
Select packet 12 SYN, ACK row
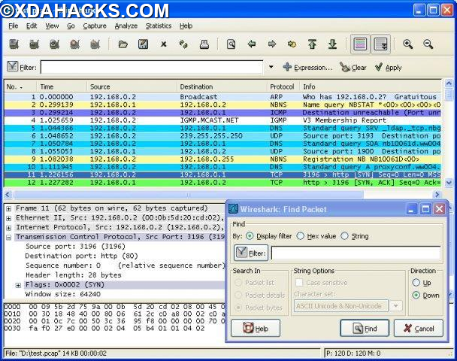click(222, 183)
